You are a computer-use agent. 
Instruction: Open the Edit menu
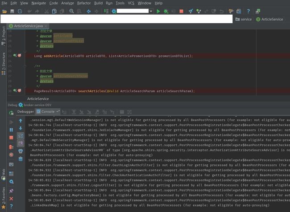pyautogui.click(x=13, y=3)
